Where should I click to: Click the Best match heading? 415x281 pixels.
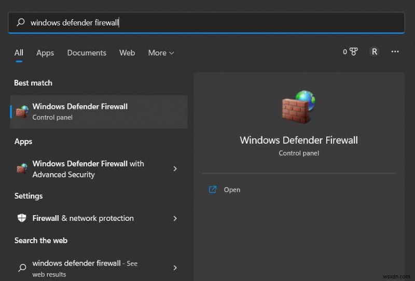pos(33,83)
